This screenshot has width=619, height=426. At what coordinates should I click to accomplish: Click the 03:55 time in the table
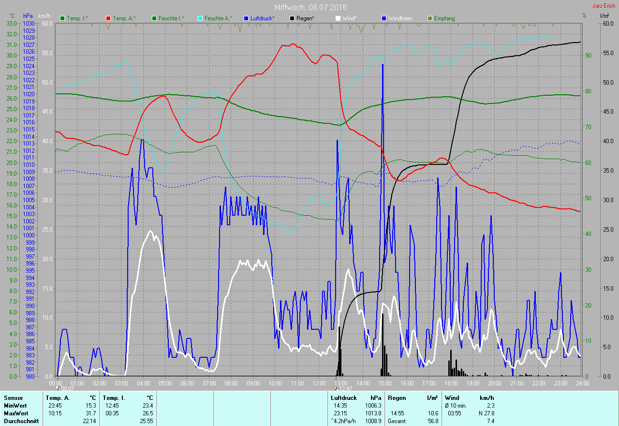pos(455,413)
